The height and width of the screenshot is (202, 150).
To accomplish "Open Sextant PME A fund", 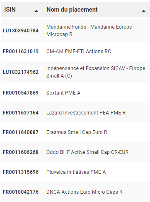I will click(x=63, y=93).
